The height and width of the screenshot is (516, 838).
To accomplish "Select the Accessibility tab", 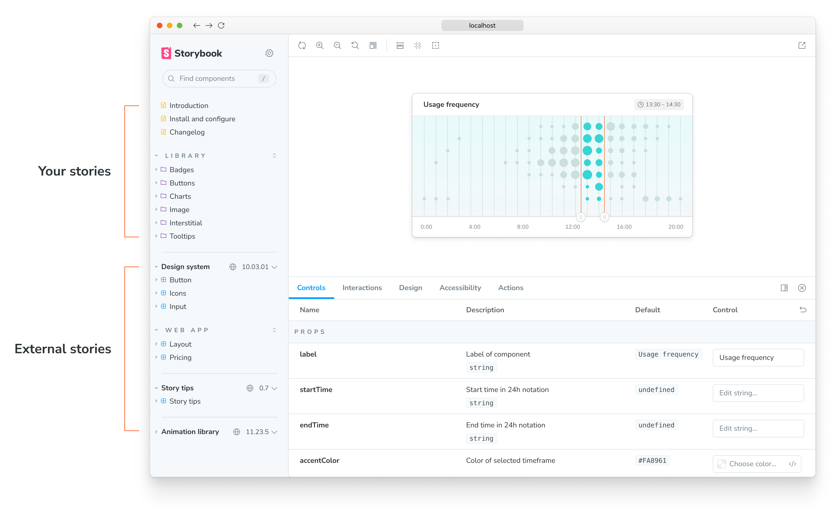I will pos(460,288).
